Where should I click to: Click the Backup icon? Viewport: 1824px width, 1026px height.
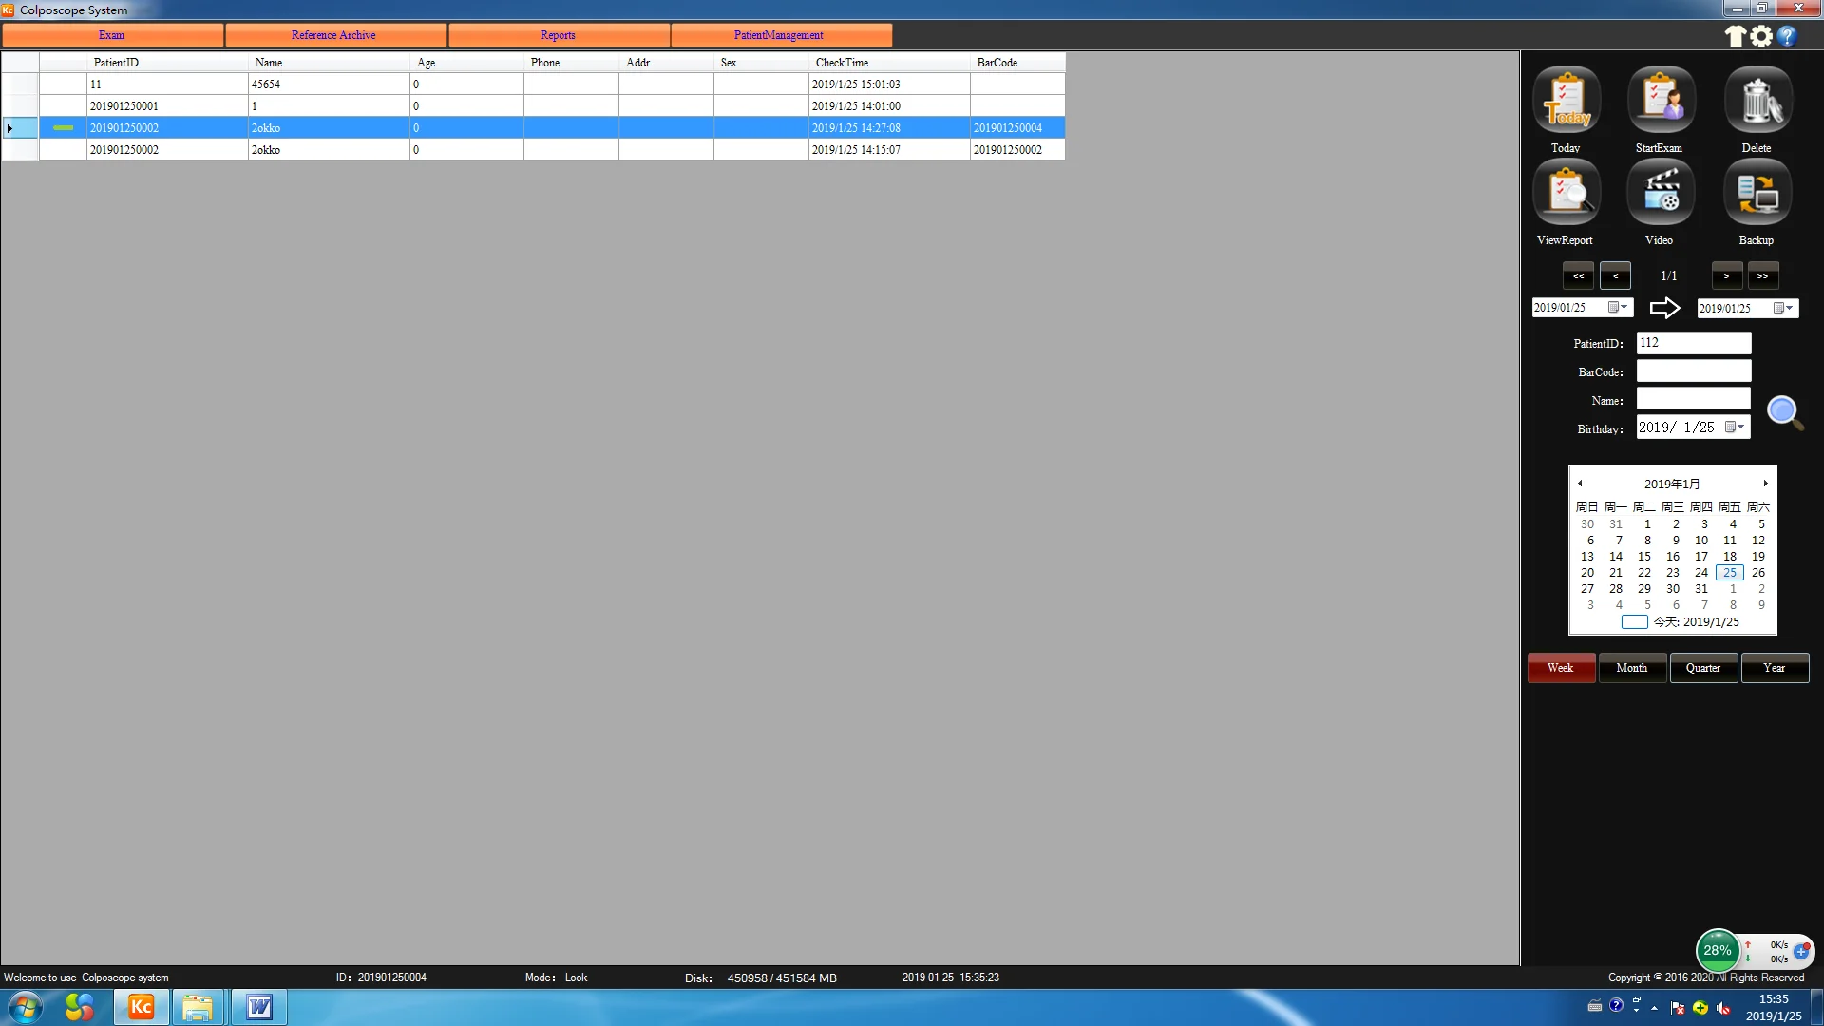pos(1757,193)
